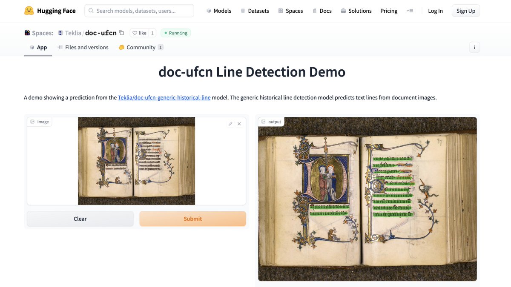Click the uploaded manuscript input image
511x287 pixels.
(x=136, y=161)
